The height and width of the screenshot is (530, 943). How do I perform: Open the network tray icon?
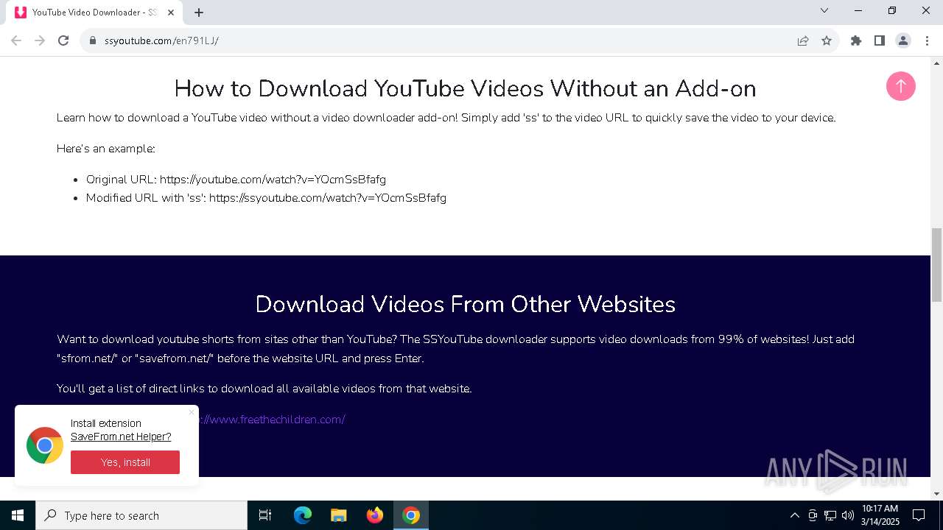coord(830,515)
